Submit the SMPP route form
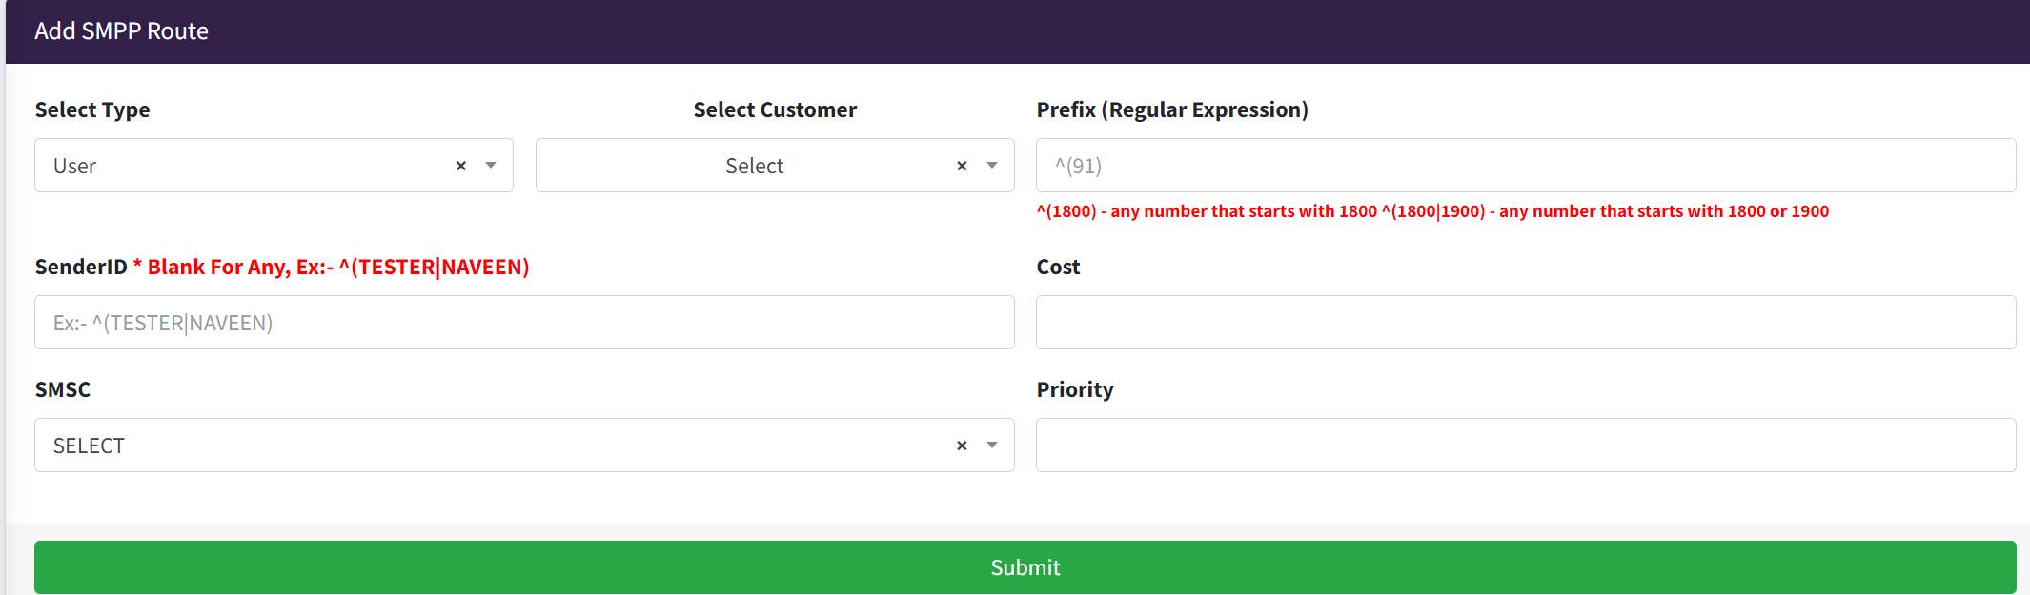The width and height of the screenshot is (2030, 595). 1025,567
